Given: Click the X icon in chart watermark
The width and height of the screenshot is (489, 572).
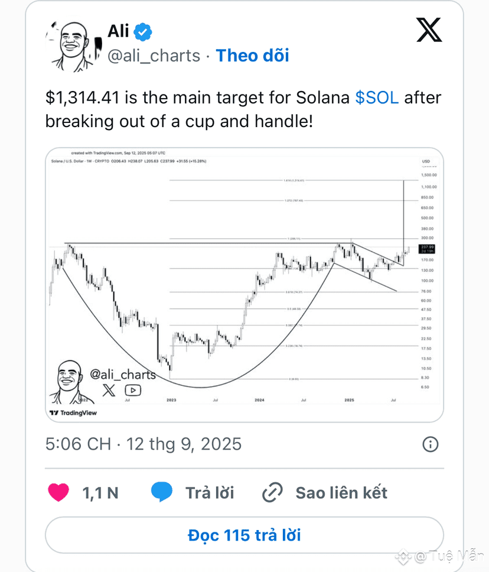Looking at the screenshot, I should click(x=109, y=391).
